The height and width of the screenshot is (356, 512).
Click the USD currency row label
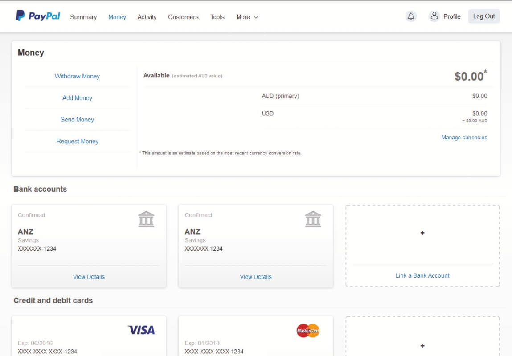pos(268,113)
